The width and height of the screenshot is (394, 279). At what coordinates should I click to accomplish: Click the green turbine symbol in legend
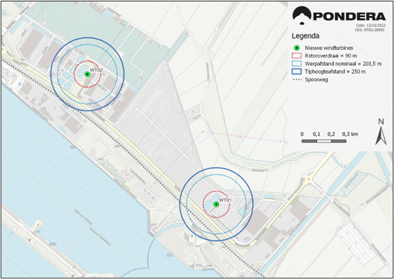point(297,48)
